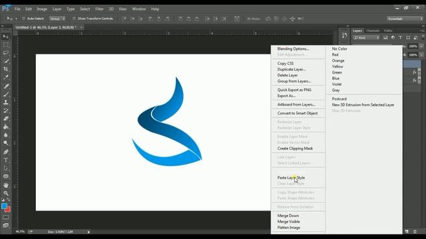Screen dimensions: 426x239
Task: Reset default foreground and background colors
Action: point(3,200)
